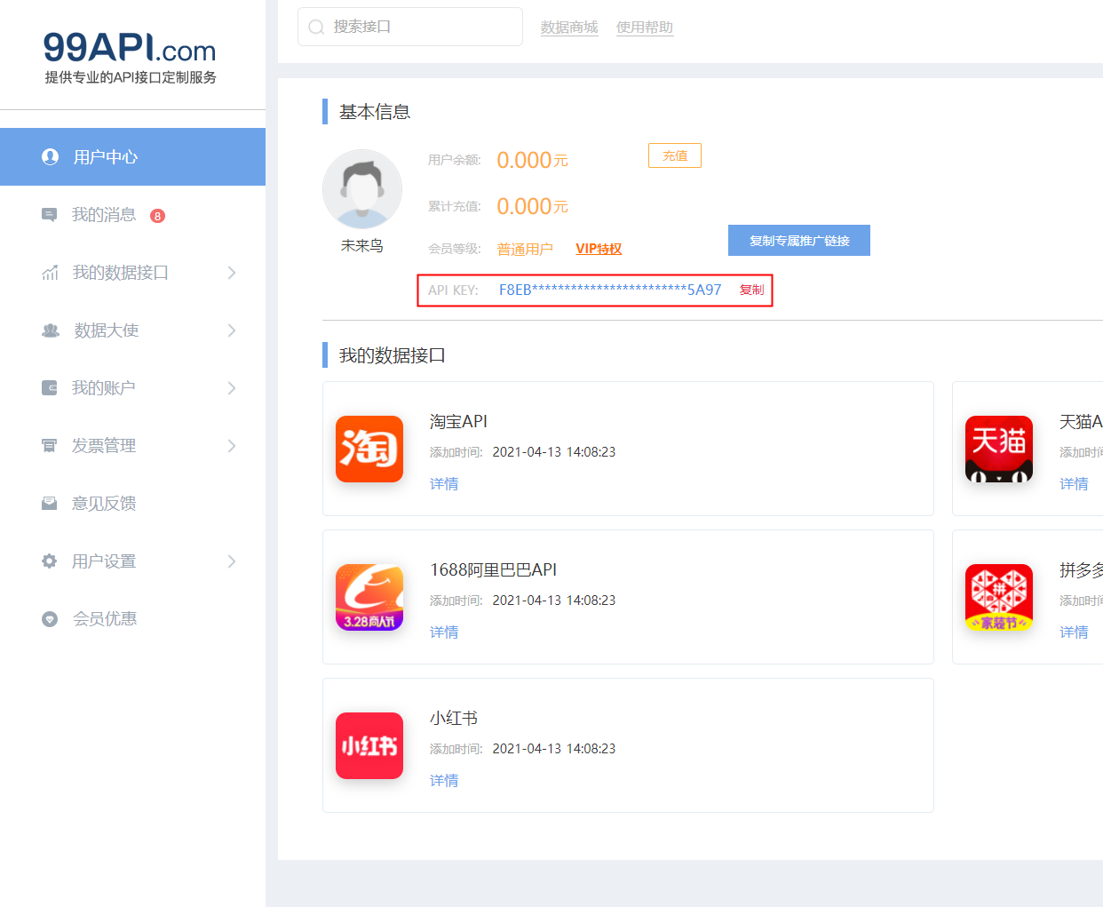Click the 1688 Alibaba API icon
Screen dimensions: 1103x907
[x=369, y=597]
